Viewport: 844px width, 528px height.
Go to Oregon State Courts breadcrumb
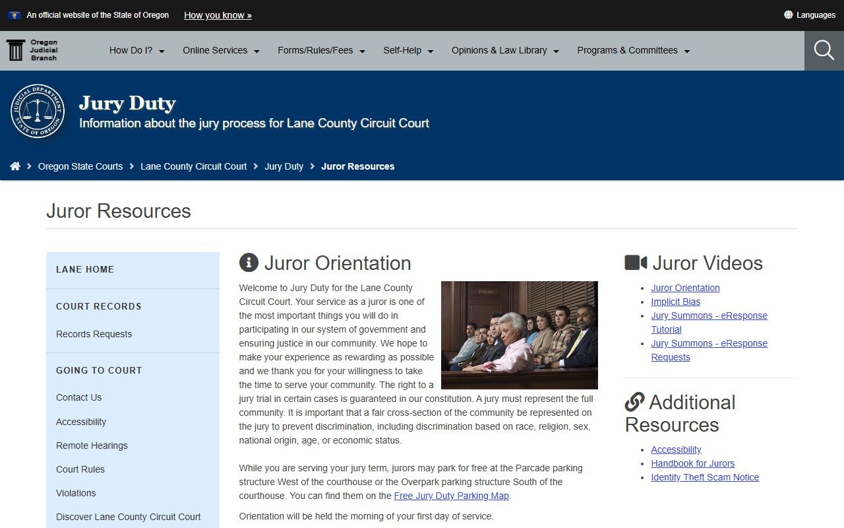pos(80,166)
